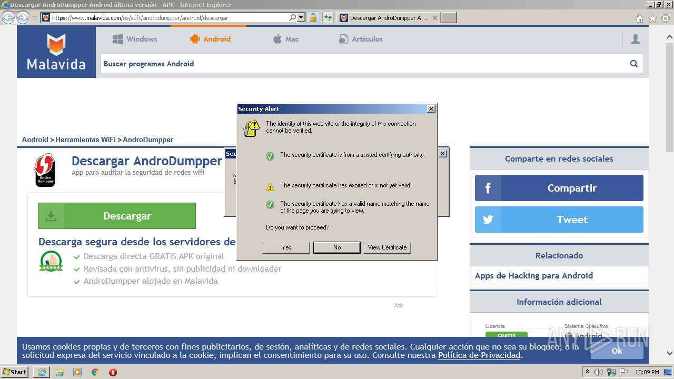Click the Malavida logo
This screenshot has height=379, width=674.
pyautogui.click(x=56, y=52)
